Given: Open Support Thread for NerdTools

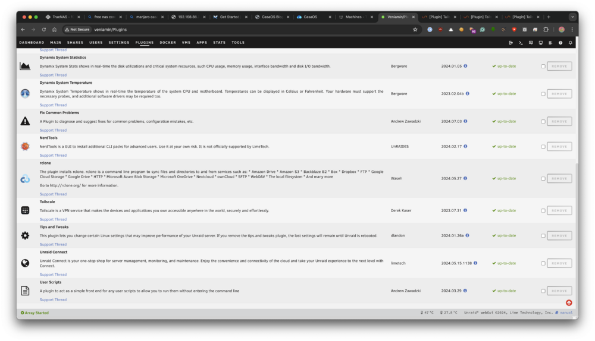Looking at the screenshot, I should [53, 155].
